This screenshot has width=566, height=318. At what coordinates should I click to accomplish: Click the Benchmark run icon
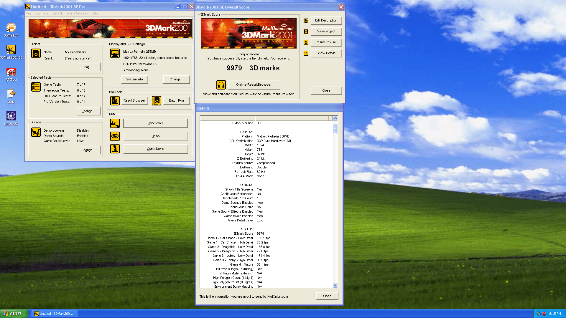coord(115,123)
